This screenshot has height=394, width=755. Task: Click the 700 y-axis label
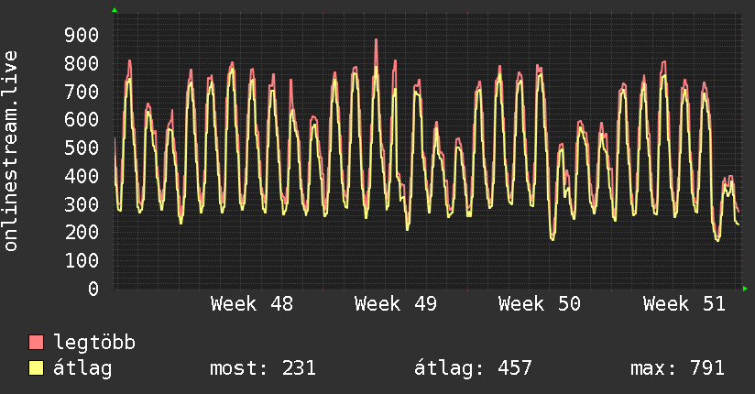tap(82, 92)
